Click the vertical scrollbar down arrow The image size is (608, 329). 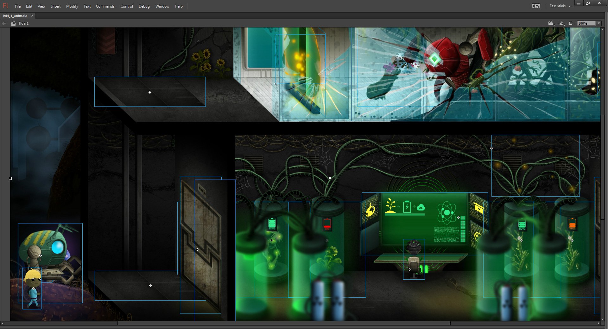click(603, 319)
